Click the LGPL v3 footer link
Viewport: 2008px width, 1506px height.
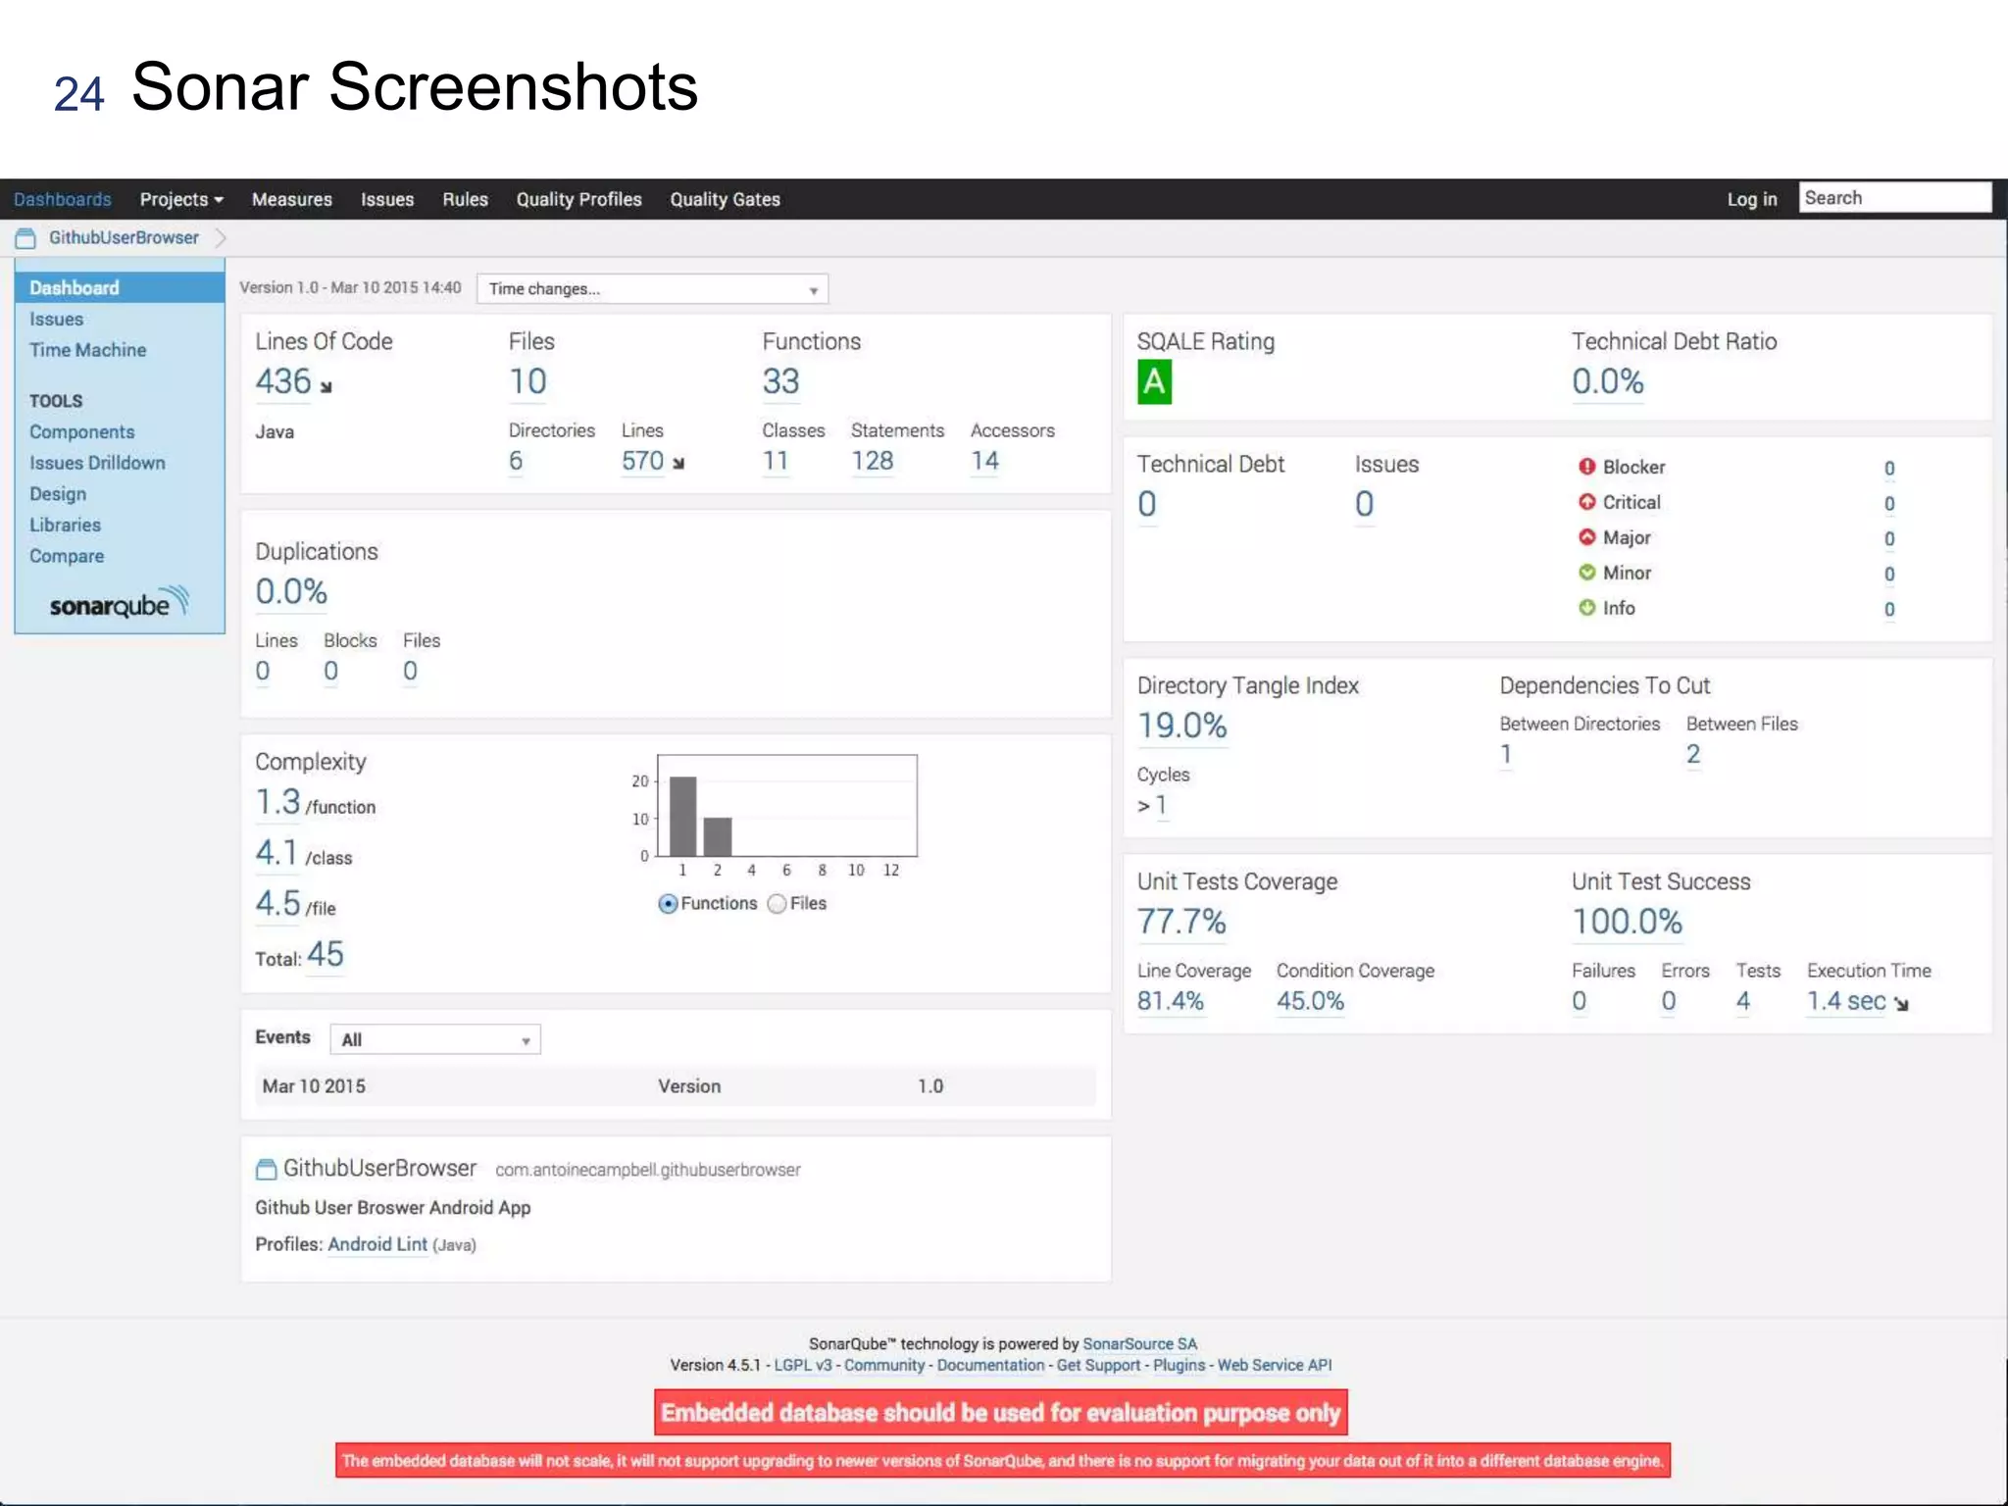click(803, 1365)
